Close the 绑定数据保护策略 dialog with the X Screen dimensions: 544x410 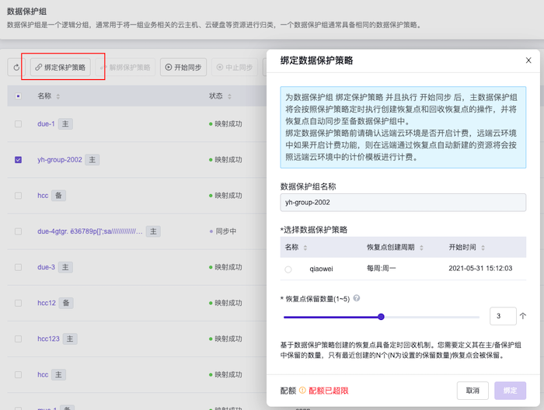point(528,60)
